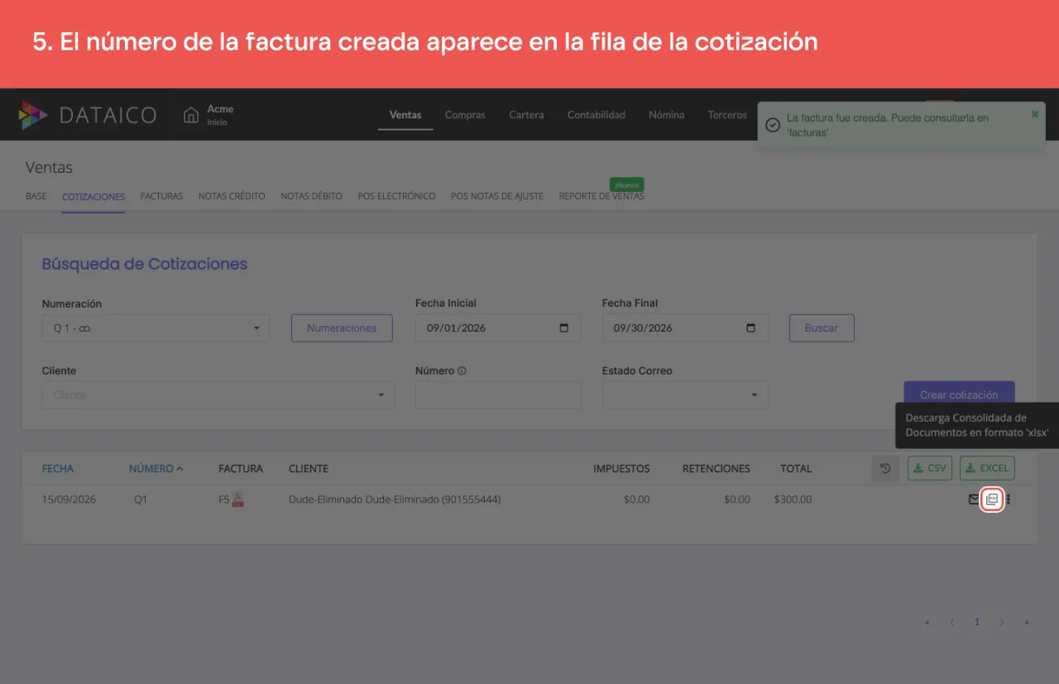Open the Acme company home icon
This screenshot has width=1059, height=684.
pyautogui.click(x=191, y=115)
